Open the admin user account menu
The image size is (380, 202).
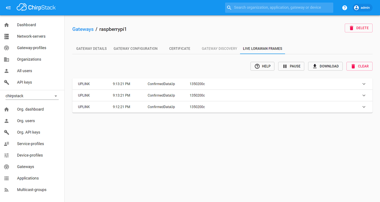(362, 8)
